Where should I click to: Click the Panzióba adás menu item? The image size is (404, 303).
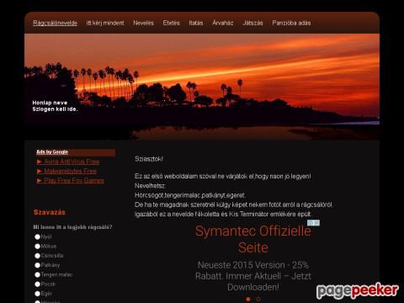pos(291,23)
